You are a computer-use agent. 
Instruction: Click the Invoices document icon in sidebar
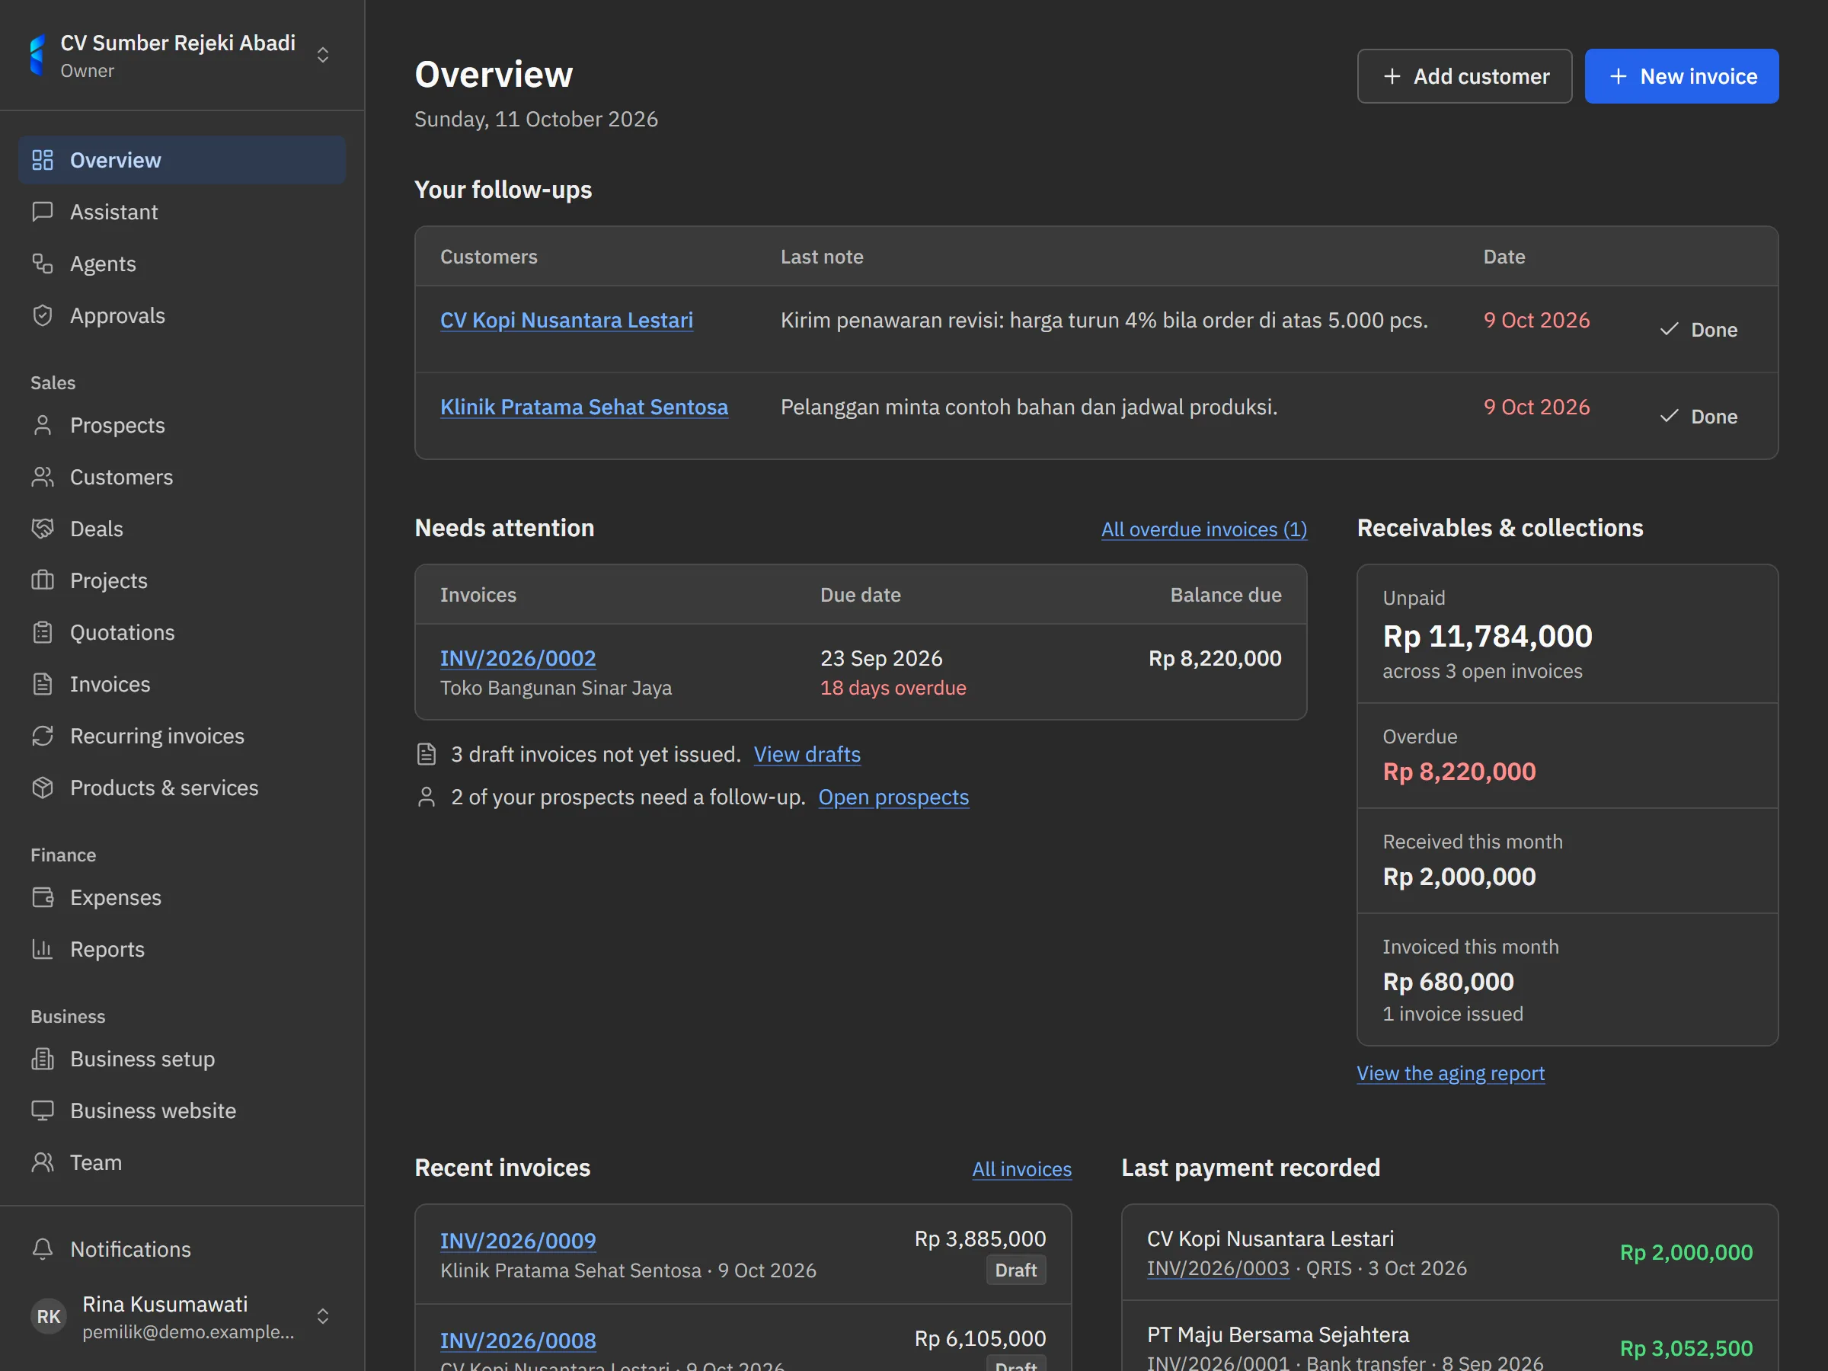pyautogui.click(x=42, y=684)
